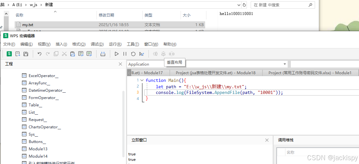
Task: Pause macro execution
Action: [x=125, y=54]
